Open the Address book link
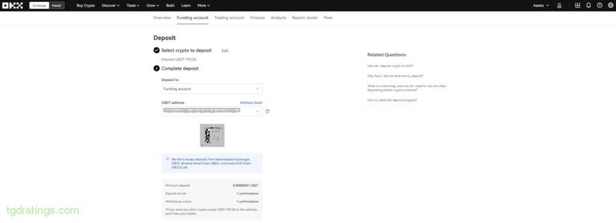 point(251,103)
